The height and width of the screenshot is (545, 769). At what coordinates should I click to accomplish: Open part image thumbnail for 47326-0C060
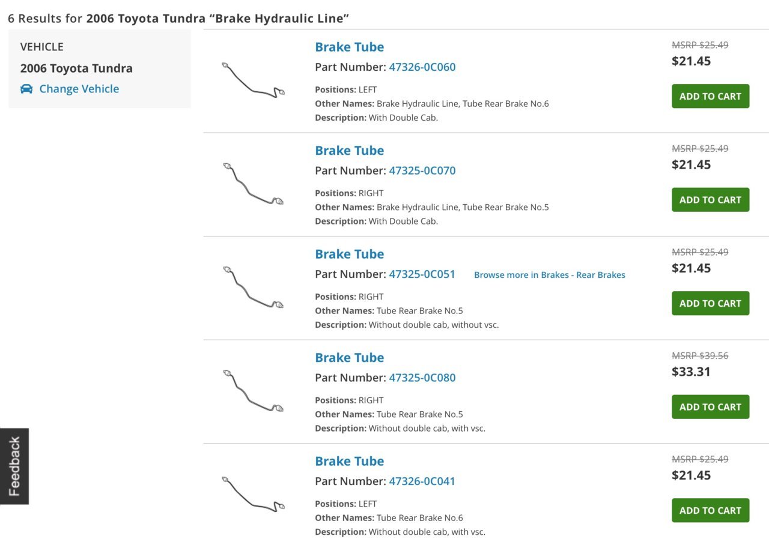pyautogui.click(x=253, y=80)
